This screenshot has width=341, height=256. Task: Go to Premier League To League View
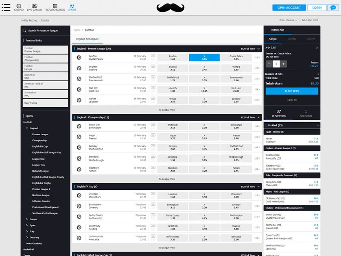(167, 110)
